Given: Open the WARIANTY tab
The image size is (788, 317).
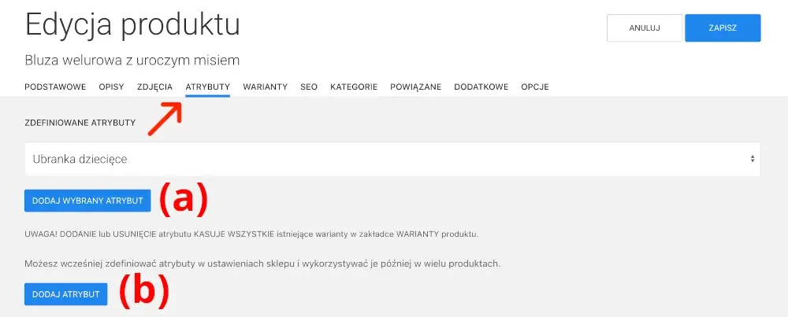Looking at the screenshot, I should click(265, 87).
